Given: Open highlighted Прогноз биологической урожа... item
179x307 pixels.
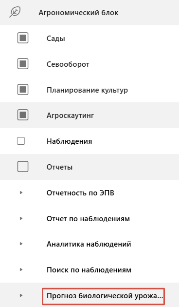Looking at the screenshot, I should point(104,296).
